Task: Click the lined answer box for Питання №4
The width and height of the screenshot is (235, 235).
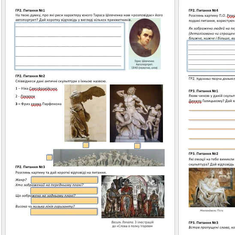Action: coord(211,56)
